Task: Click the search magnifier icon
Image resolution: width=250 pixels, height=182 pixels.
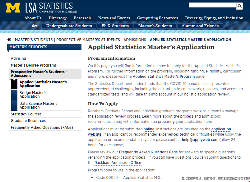Action: 239,6
